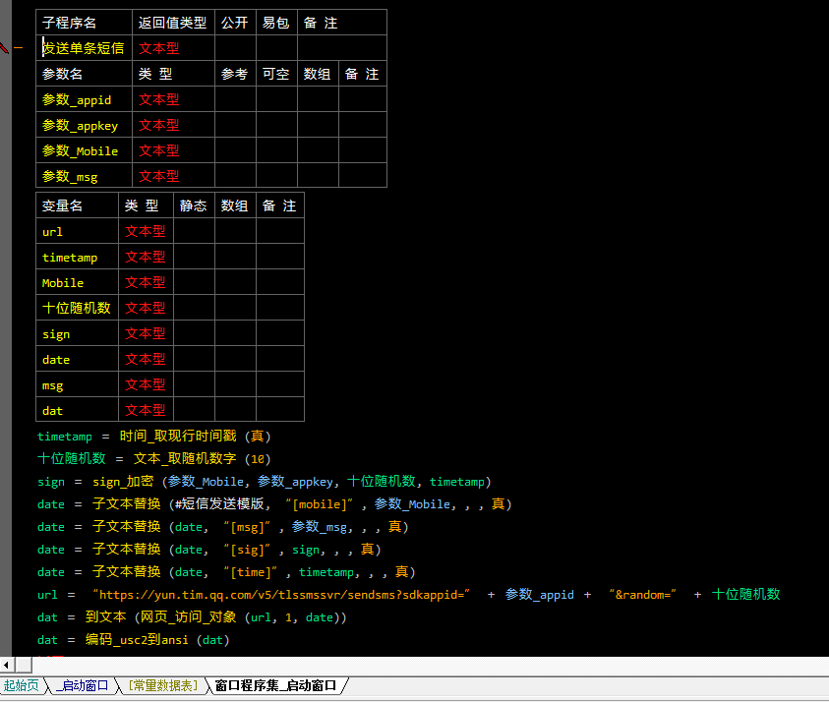Click function 网页_访问_对象 in code
Image resolution: width=829 pixels, height=702 pixels.
[x=188, y=617]
